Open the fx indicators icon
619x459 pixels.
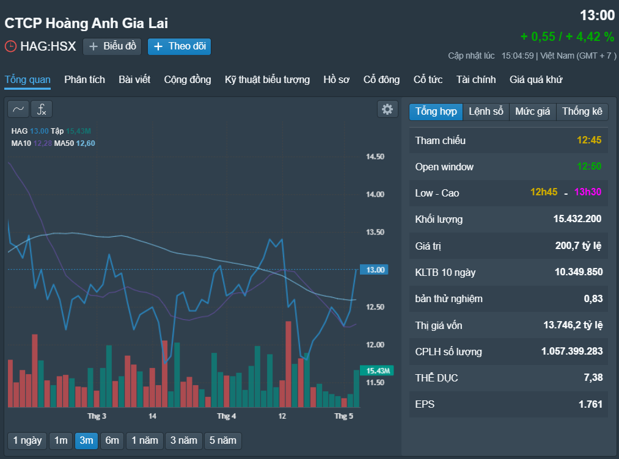point(42,109)
